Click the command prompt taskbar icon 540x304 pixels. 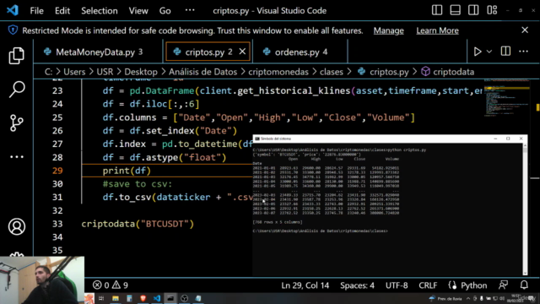pyautogui.click(x=170, y=298)
